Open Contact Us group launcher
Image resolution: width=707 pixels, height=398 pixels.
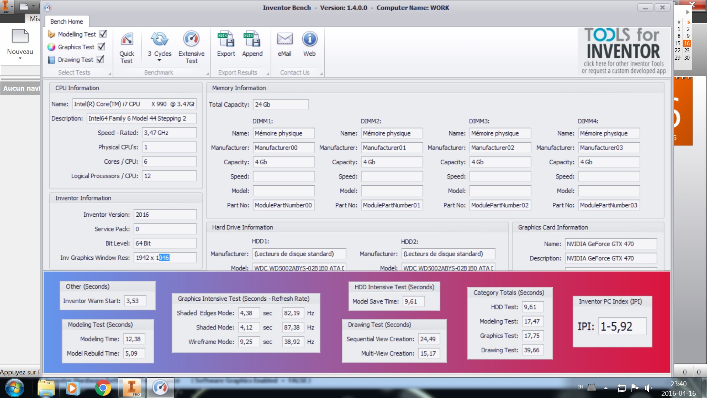pyautogui.click(x=321, y=74)
